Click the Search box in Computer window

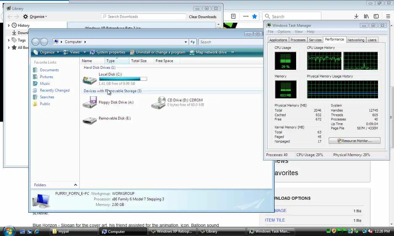(x=230, y=42)
